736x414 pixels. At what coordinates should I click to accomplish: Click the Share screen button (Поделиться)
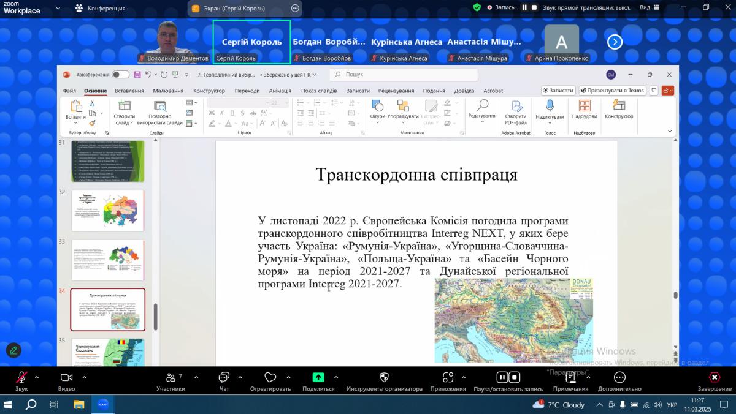318,378
